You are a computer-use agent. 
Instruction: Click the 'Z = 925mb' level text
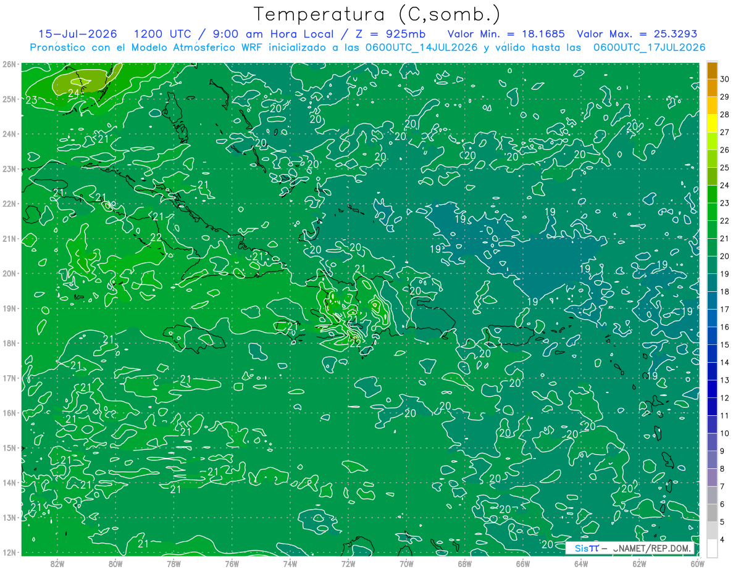389,34
